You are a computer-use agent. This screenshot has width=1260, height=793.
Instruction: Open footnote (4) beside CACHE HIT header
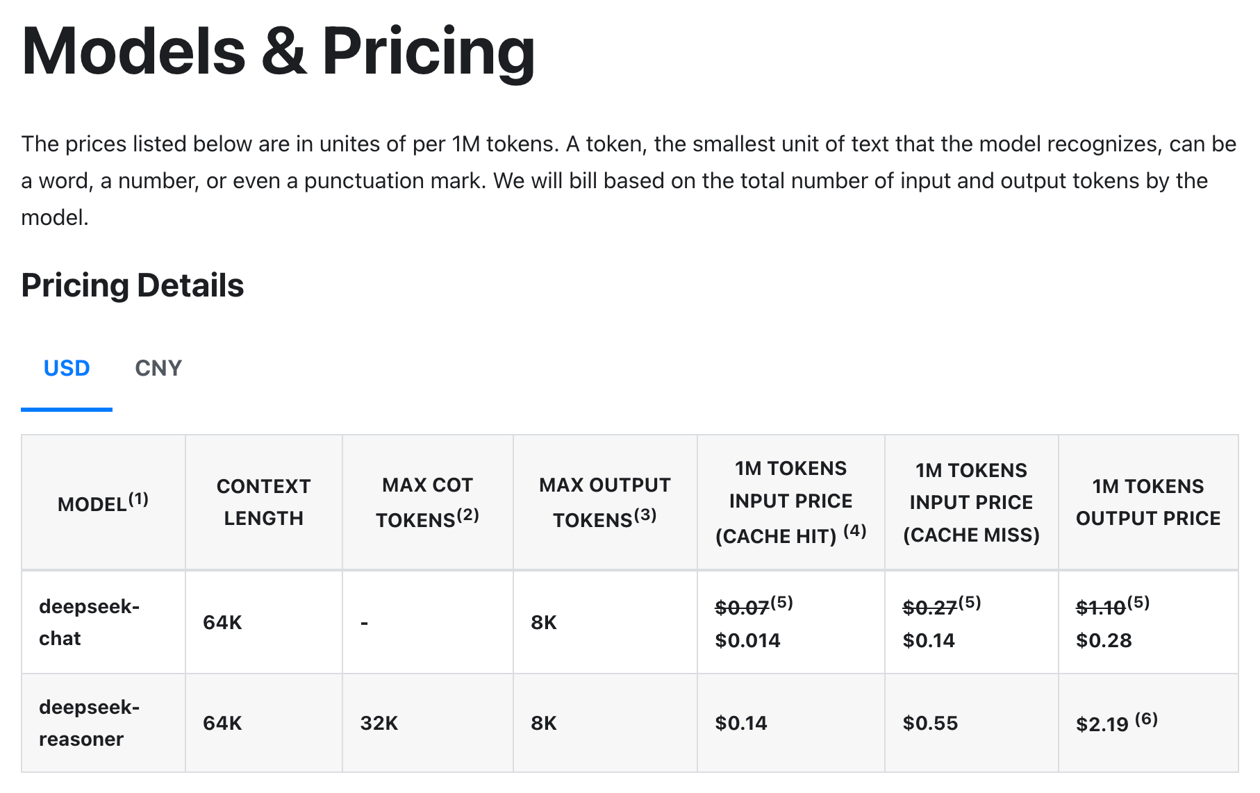click(x=855, y=531)
